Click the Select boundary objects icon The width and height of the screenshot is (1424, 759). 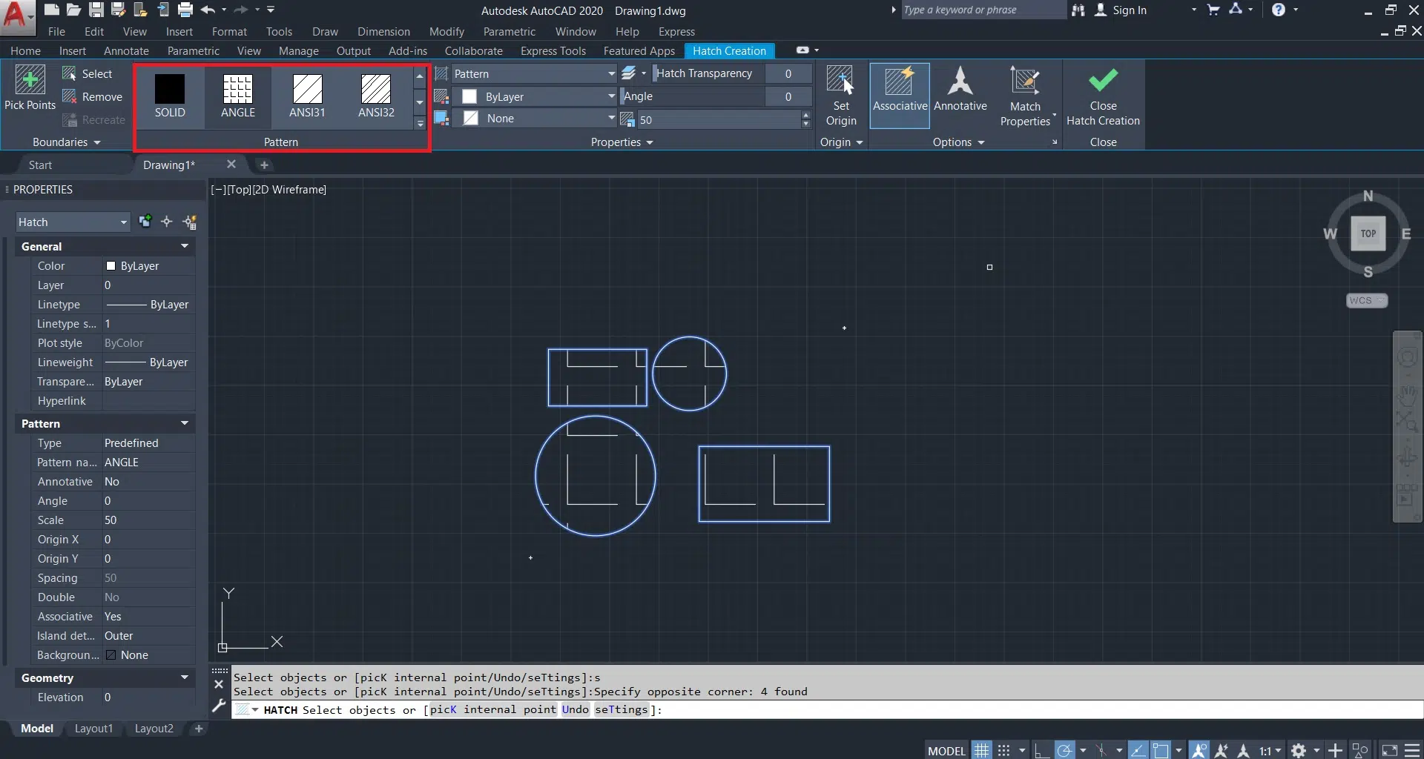(70, 73)
